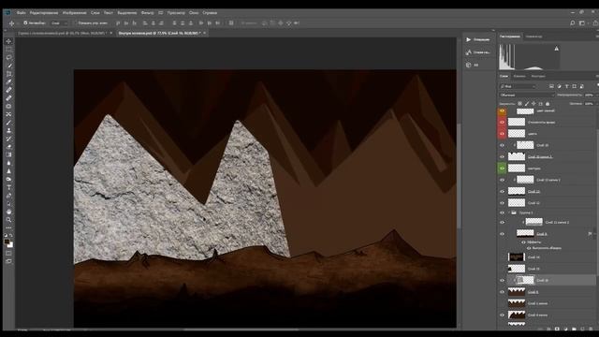Hide the green-tagged layer
This screenshot has height=337, width=599.
coord(502,168)
